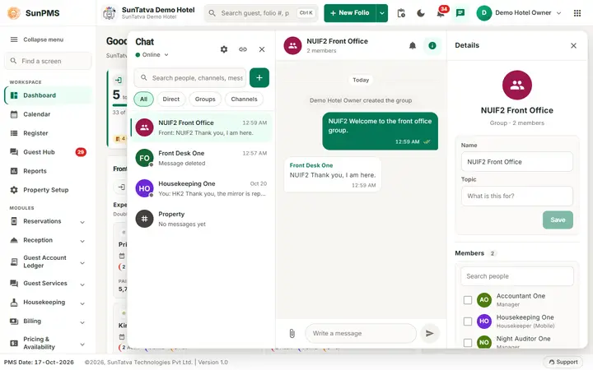Expand the Guest Account Ledger module
The image size is (593, 370).
coord(48,261)
